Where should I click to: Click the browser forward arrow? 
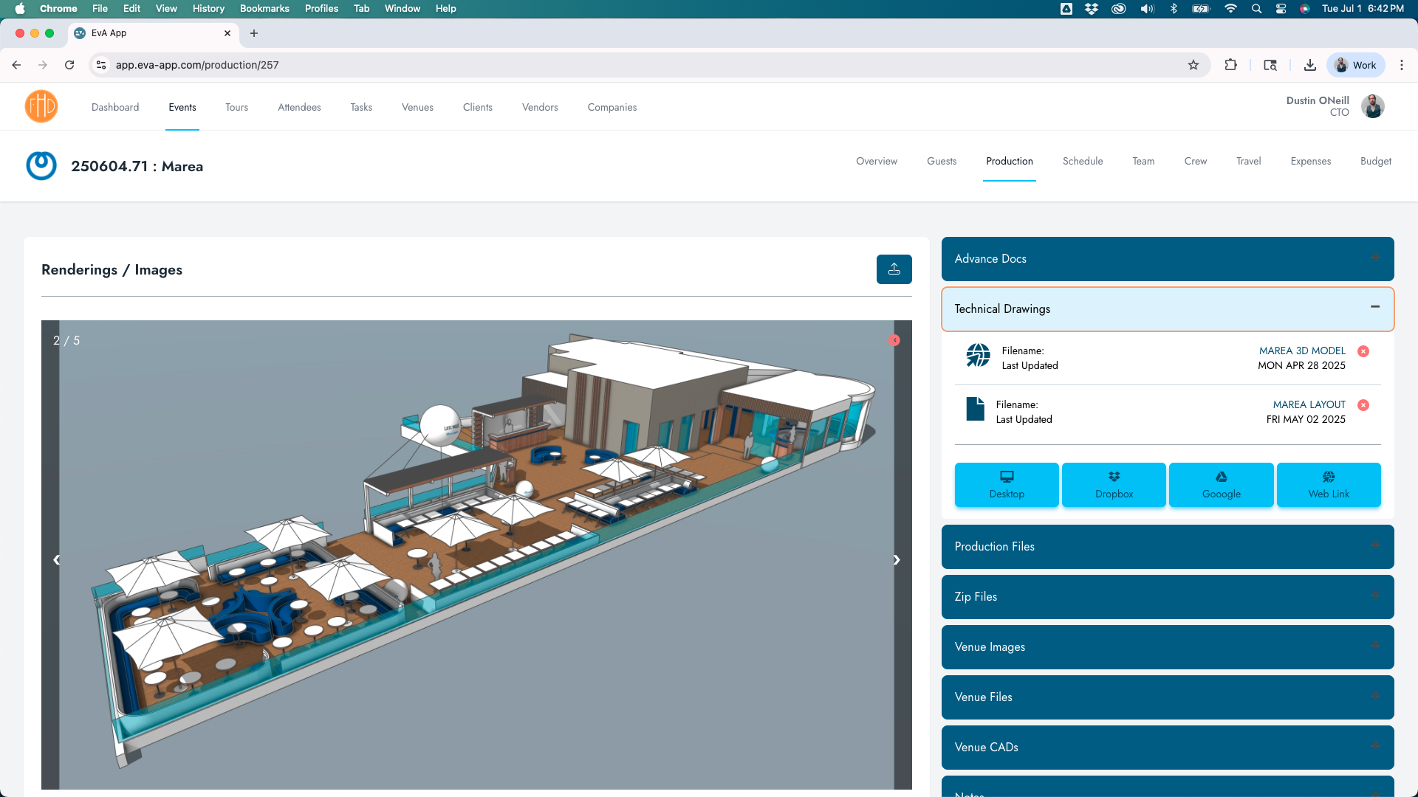[x=43, y=65]
